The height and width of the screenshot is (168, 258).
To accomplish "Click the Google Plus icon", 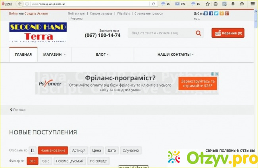I will (227, 13).
